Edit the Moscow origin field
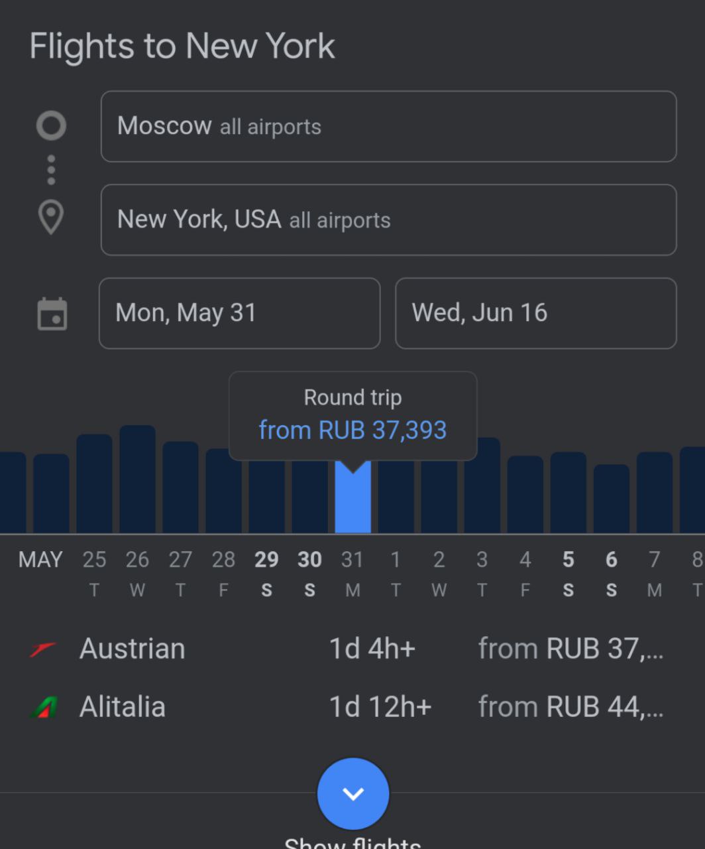705x849 pixels. point(388,127)
